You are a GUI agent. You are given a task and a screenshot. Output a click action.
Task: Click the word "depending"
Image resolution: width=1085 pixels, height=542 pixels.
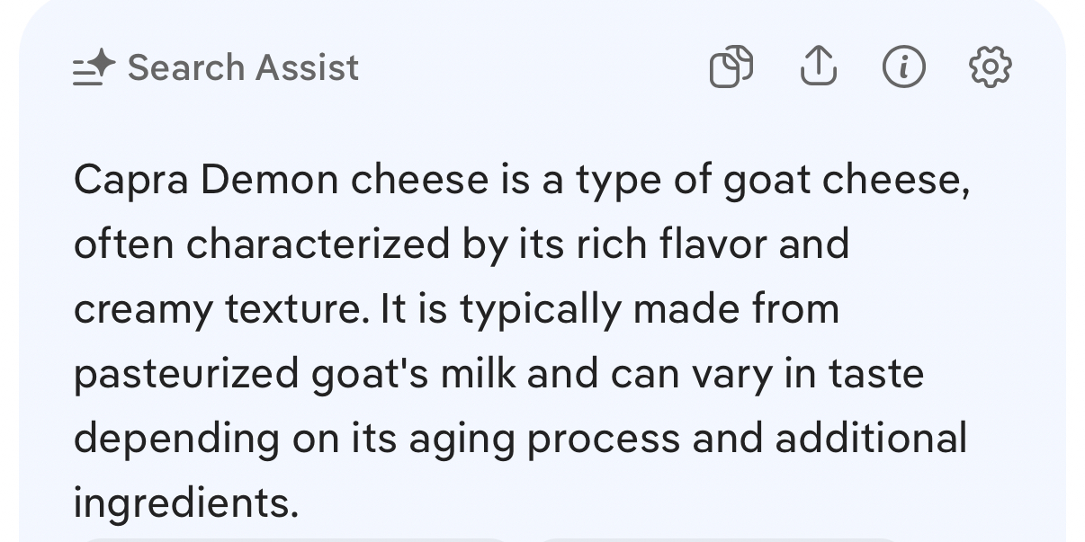(176, 439)
